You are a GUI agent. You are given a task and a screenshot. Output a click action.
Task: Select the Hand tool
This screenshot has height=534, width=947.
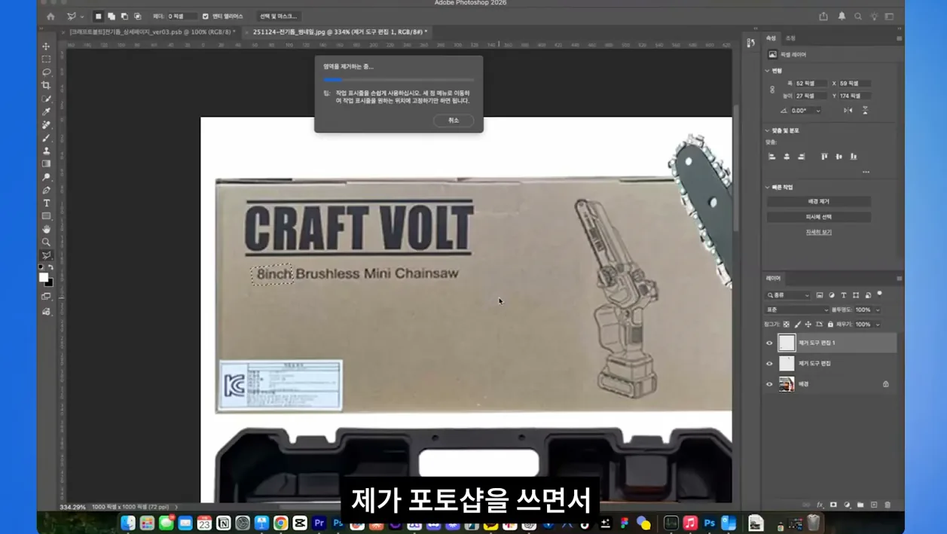[x=46, y=229]
